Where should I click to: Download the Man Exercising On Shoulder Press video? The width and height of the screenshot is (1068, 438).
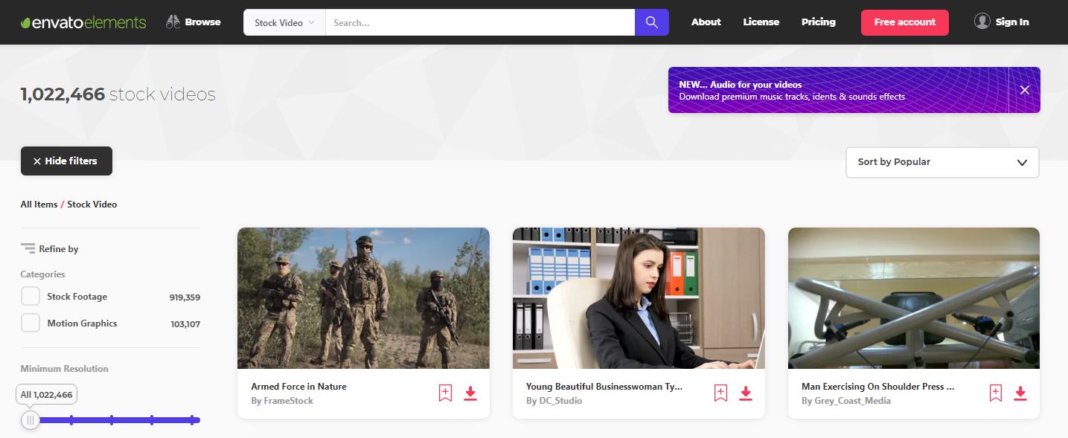coord(1020,393)
